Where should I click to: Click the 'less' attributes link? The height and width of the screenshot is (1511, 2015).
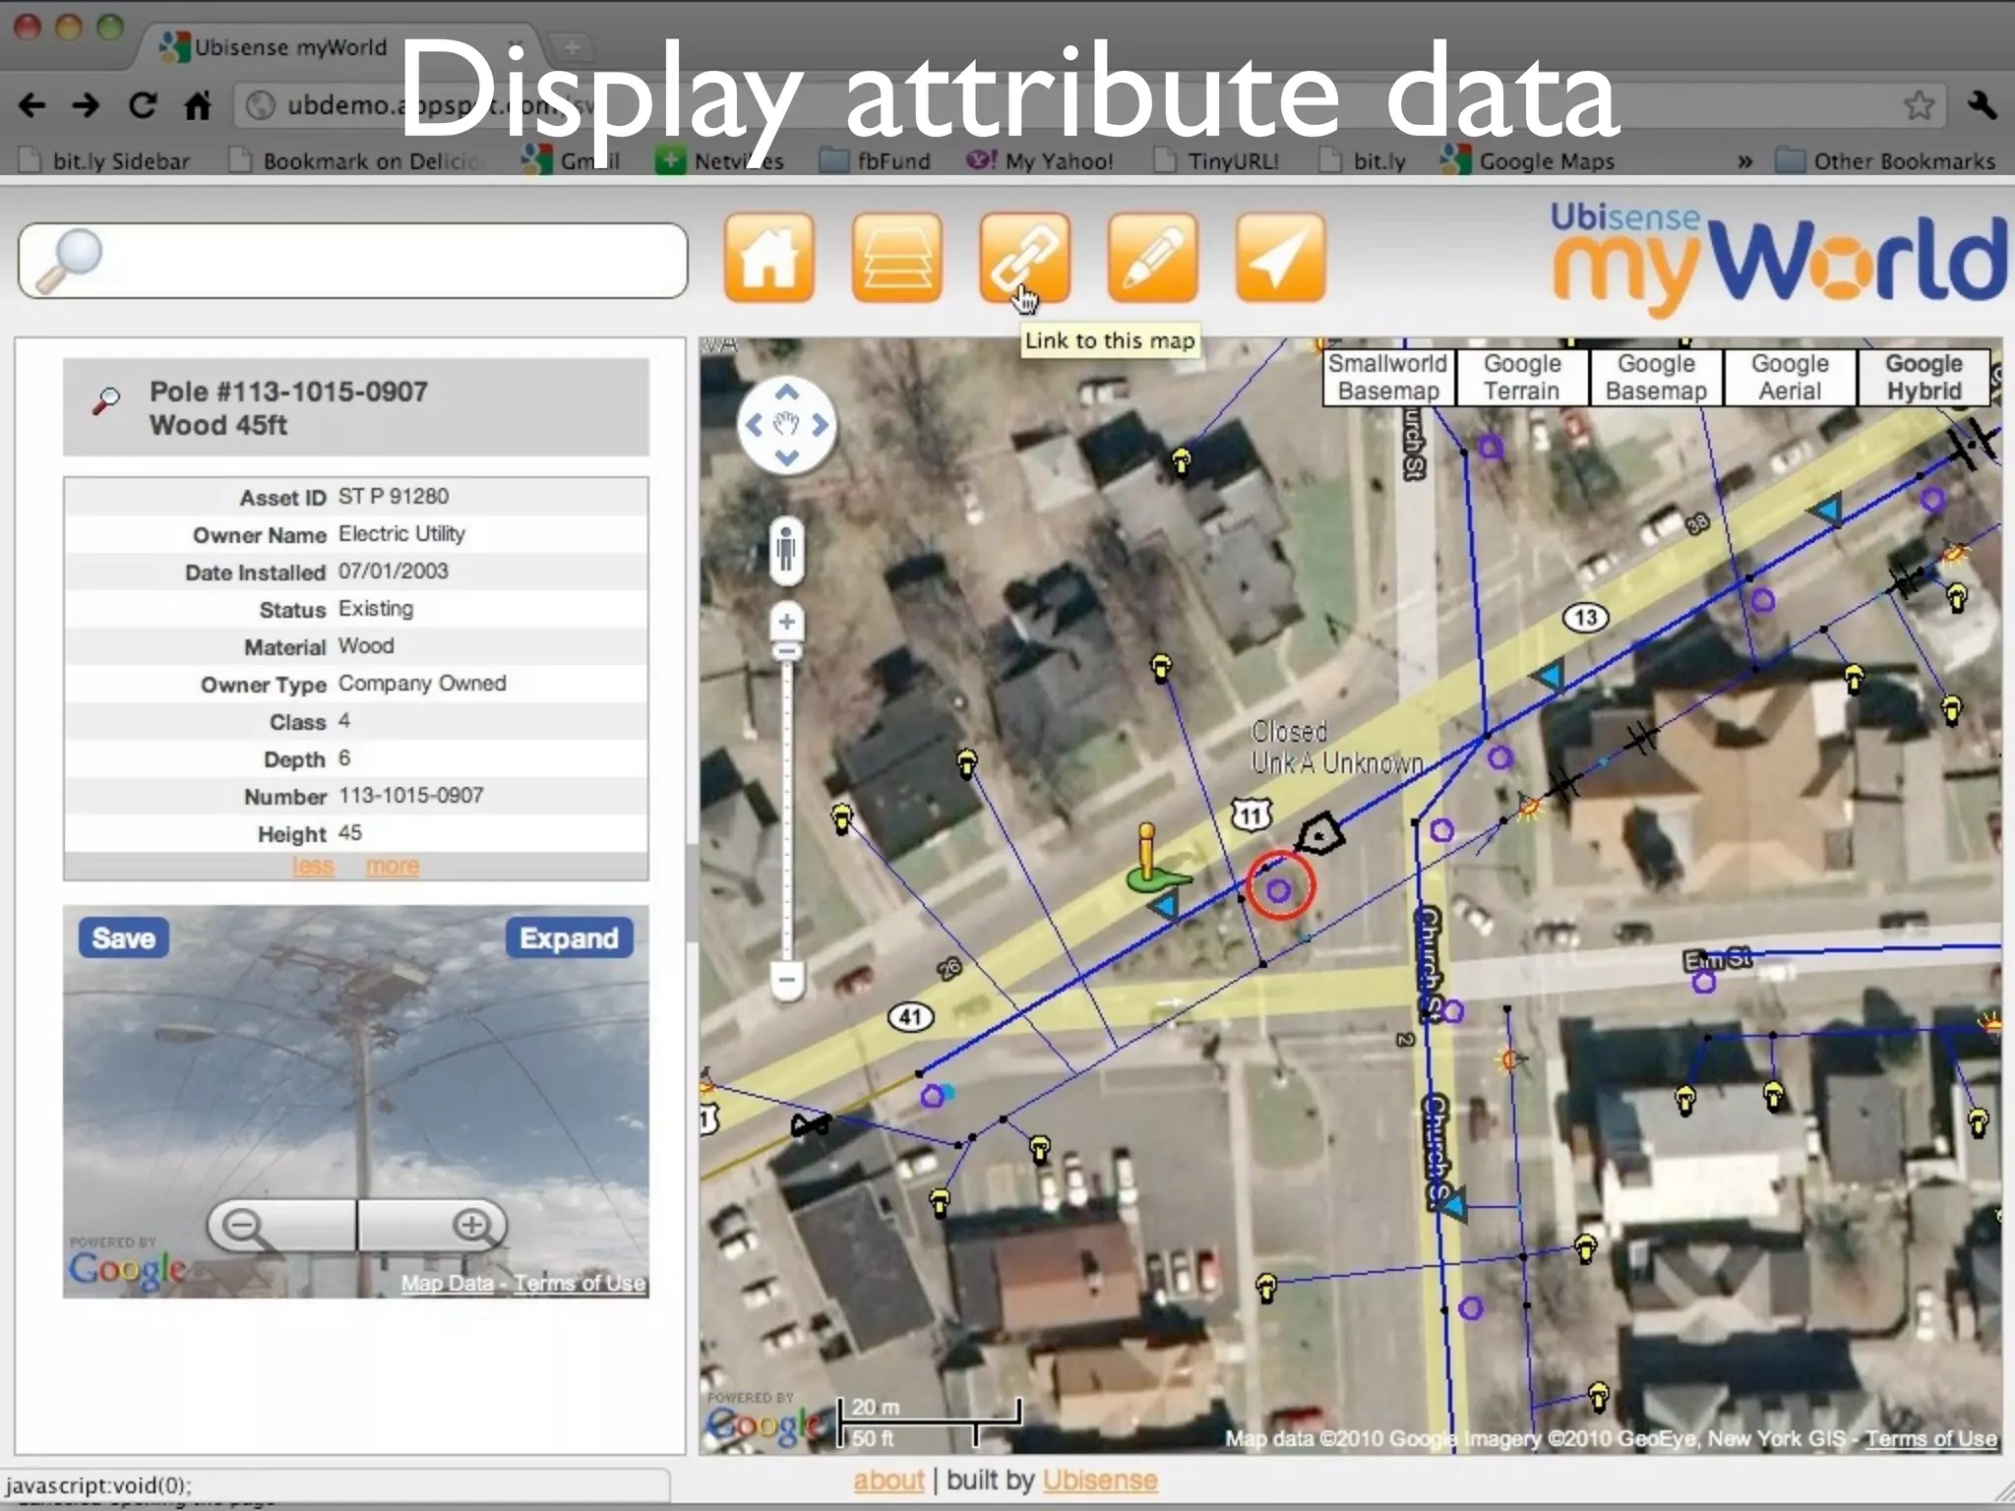(x=313, y=866)
